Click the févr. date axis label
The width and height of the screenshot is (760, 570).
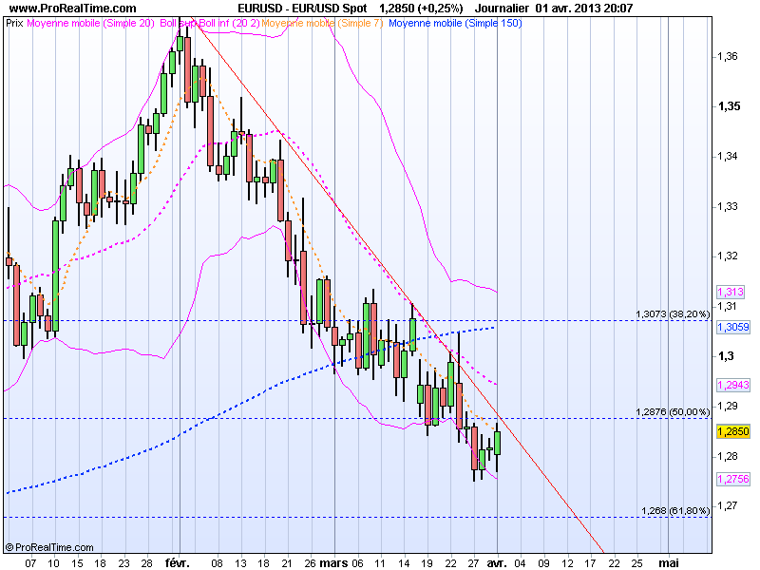pyautogui.click(x=178, y=563)
